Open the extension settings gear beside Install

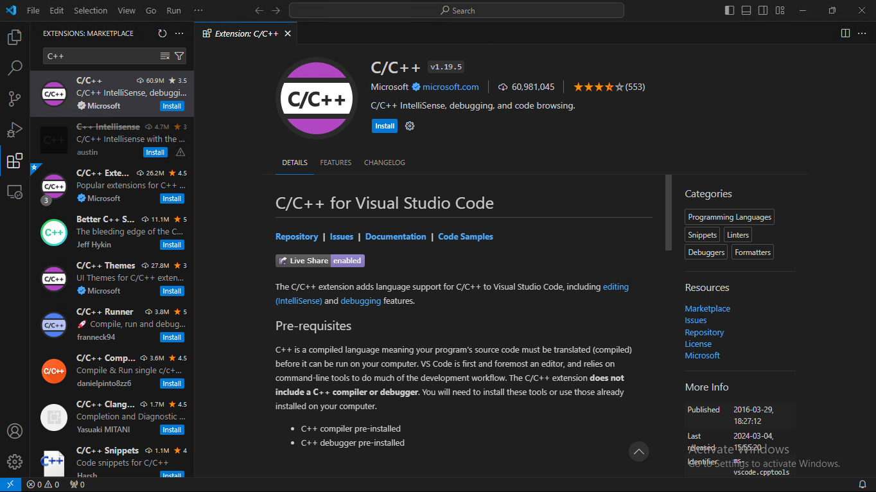[410, 126]
